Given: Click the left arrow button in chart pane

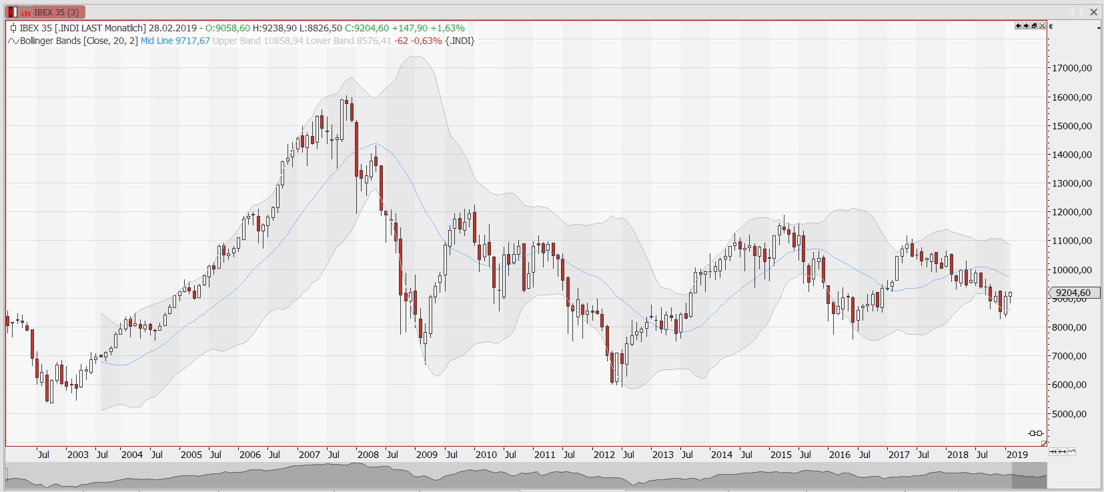Looking at the screenshot, I should click(1019, 26).
